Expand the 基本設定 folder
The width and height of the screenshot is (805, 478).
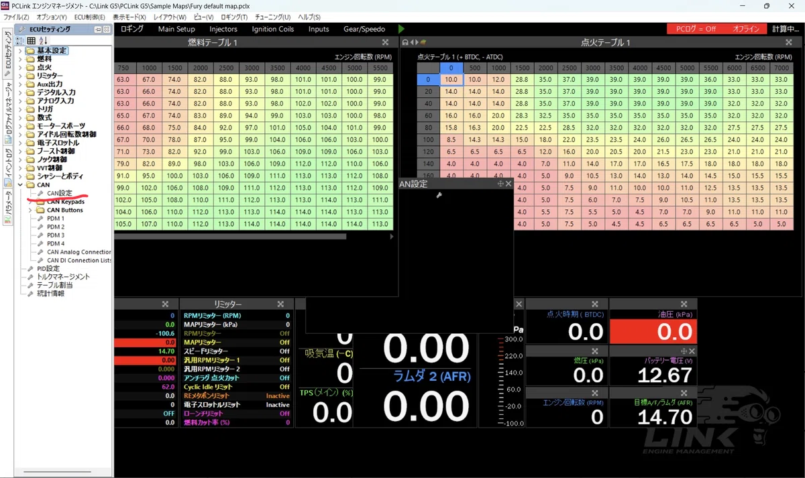[x=20, y=51]
